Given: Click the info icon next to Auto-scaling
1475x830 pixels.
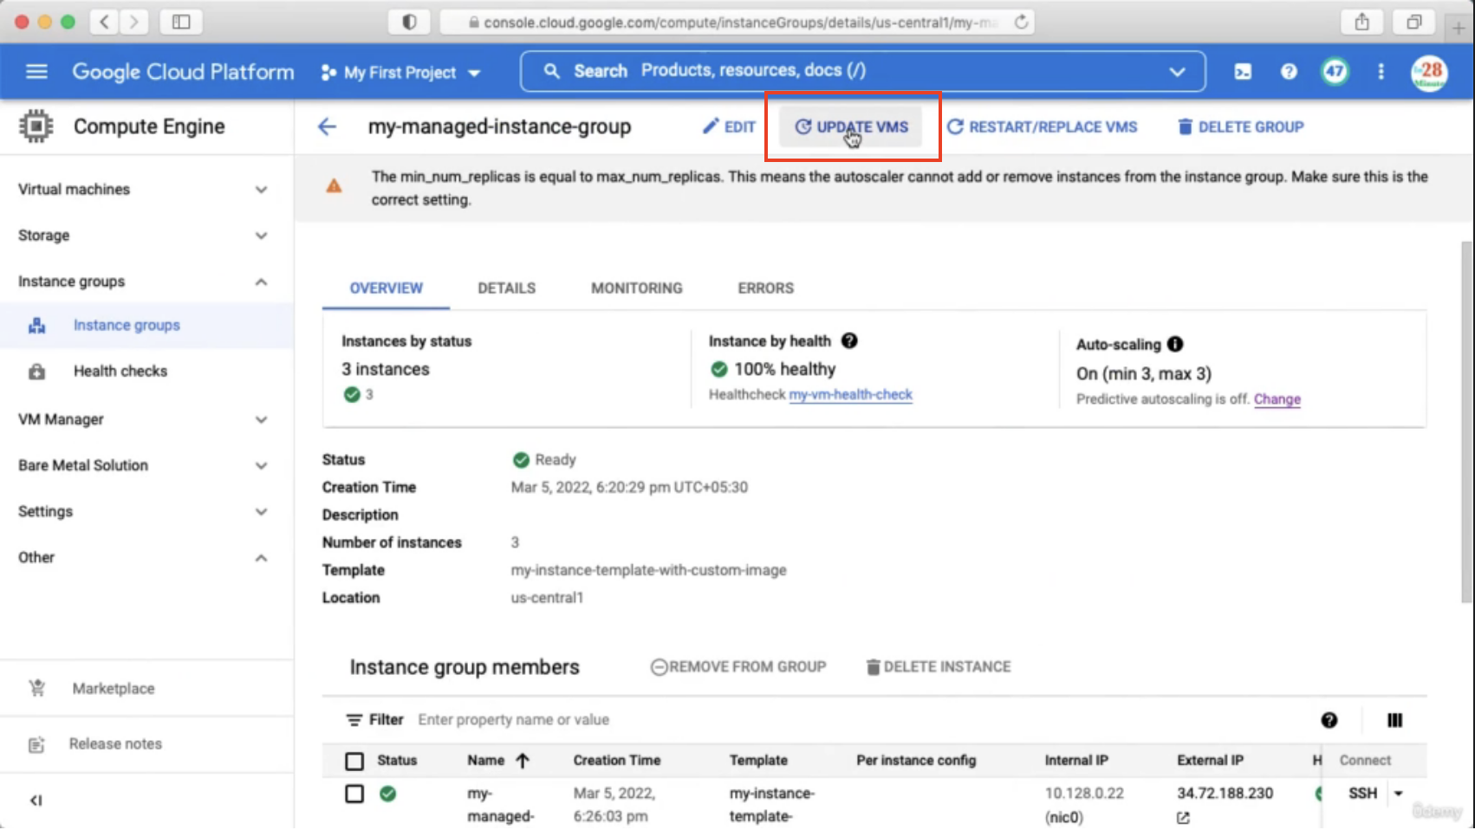Looking at the screenshot, I should (1175, 344).
